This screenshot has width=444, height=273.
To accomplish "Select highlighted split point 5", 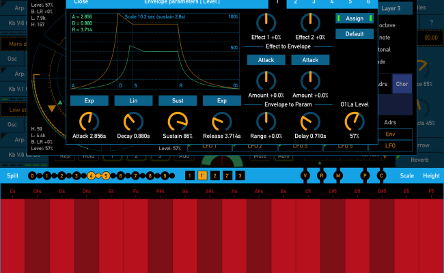I will [106, 176].
